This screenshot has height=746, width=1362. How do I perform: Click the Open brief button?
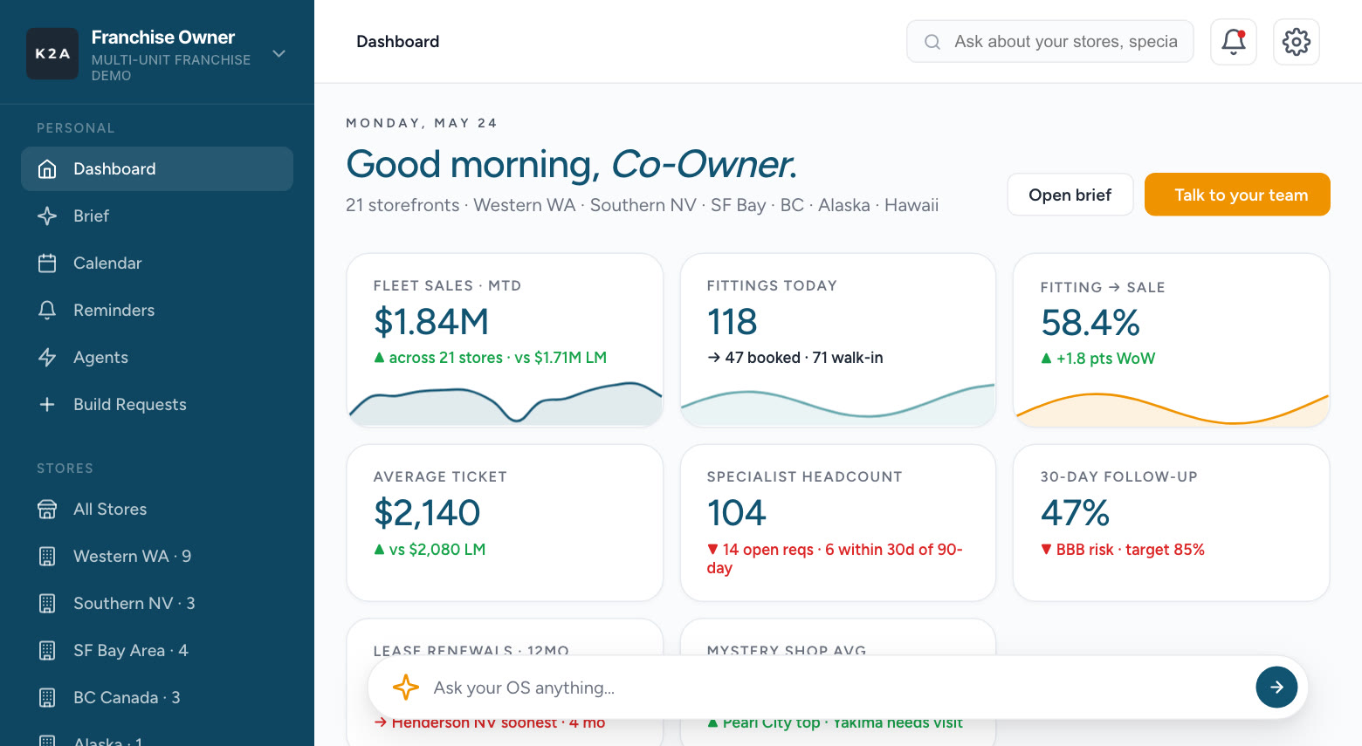coord(1070,195)
